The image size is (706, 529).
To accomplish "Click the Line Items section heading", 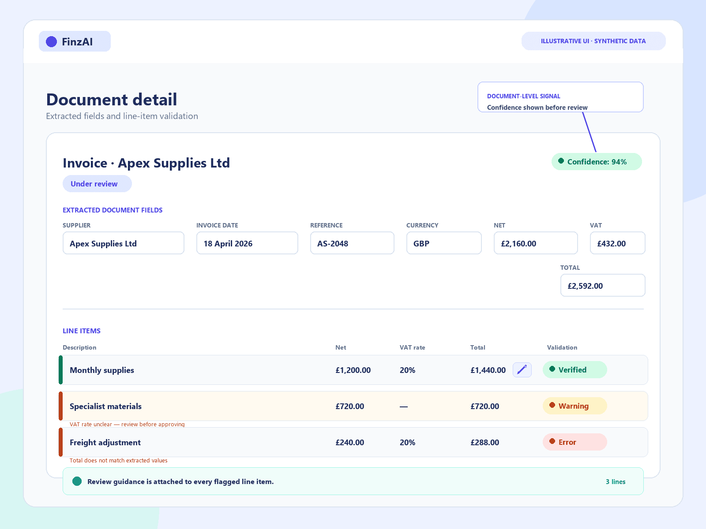I will [82, 331].
